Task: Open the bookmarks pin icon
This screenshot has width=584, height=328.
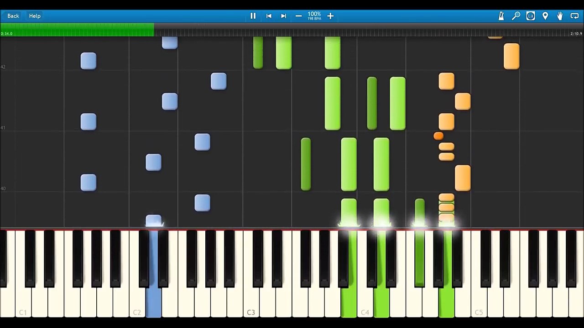Action: 545,16
